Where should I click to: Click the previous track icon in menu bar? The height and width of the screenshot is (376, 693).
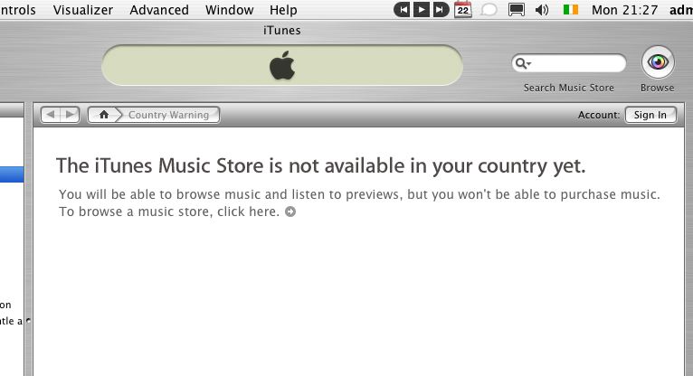point(403,10)
